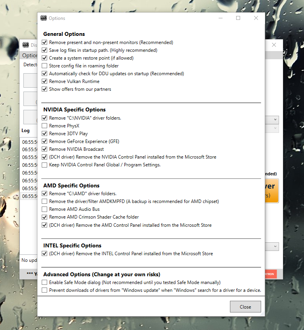Disable Show offers from our partners
Screen dimensions: 304x330
44,89
